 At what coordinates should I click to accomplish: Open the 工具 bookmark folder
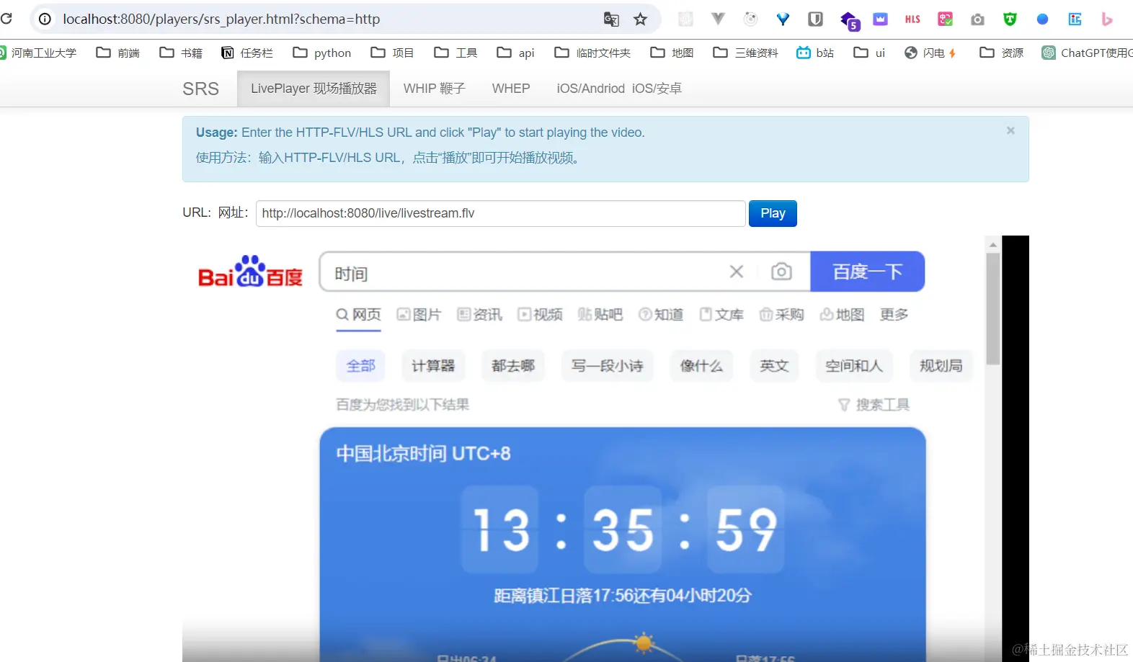coord(456,53)
